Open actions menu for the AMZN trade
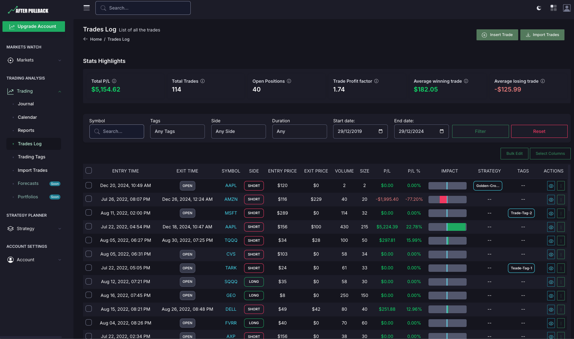574x339 pixels. (561, 199)
